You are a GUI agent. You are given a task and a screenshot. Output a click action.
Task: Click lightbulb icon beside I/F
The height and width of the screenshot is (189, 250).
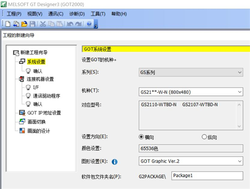[28, 87]
